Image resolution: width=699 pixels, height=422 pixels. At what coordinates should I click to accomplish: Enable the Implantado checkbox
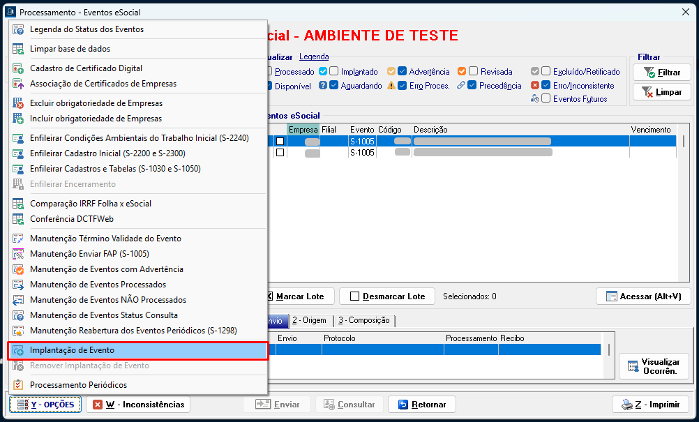(x=334, y=71)
